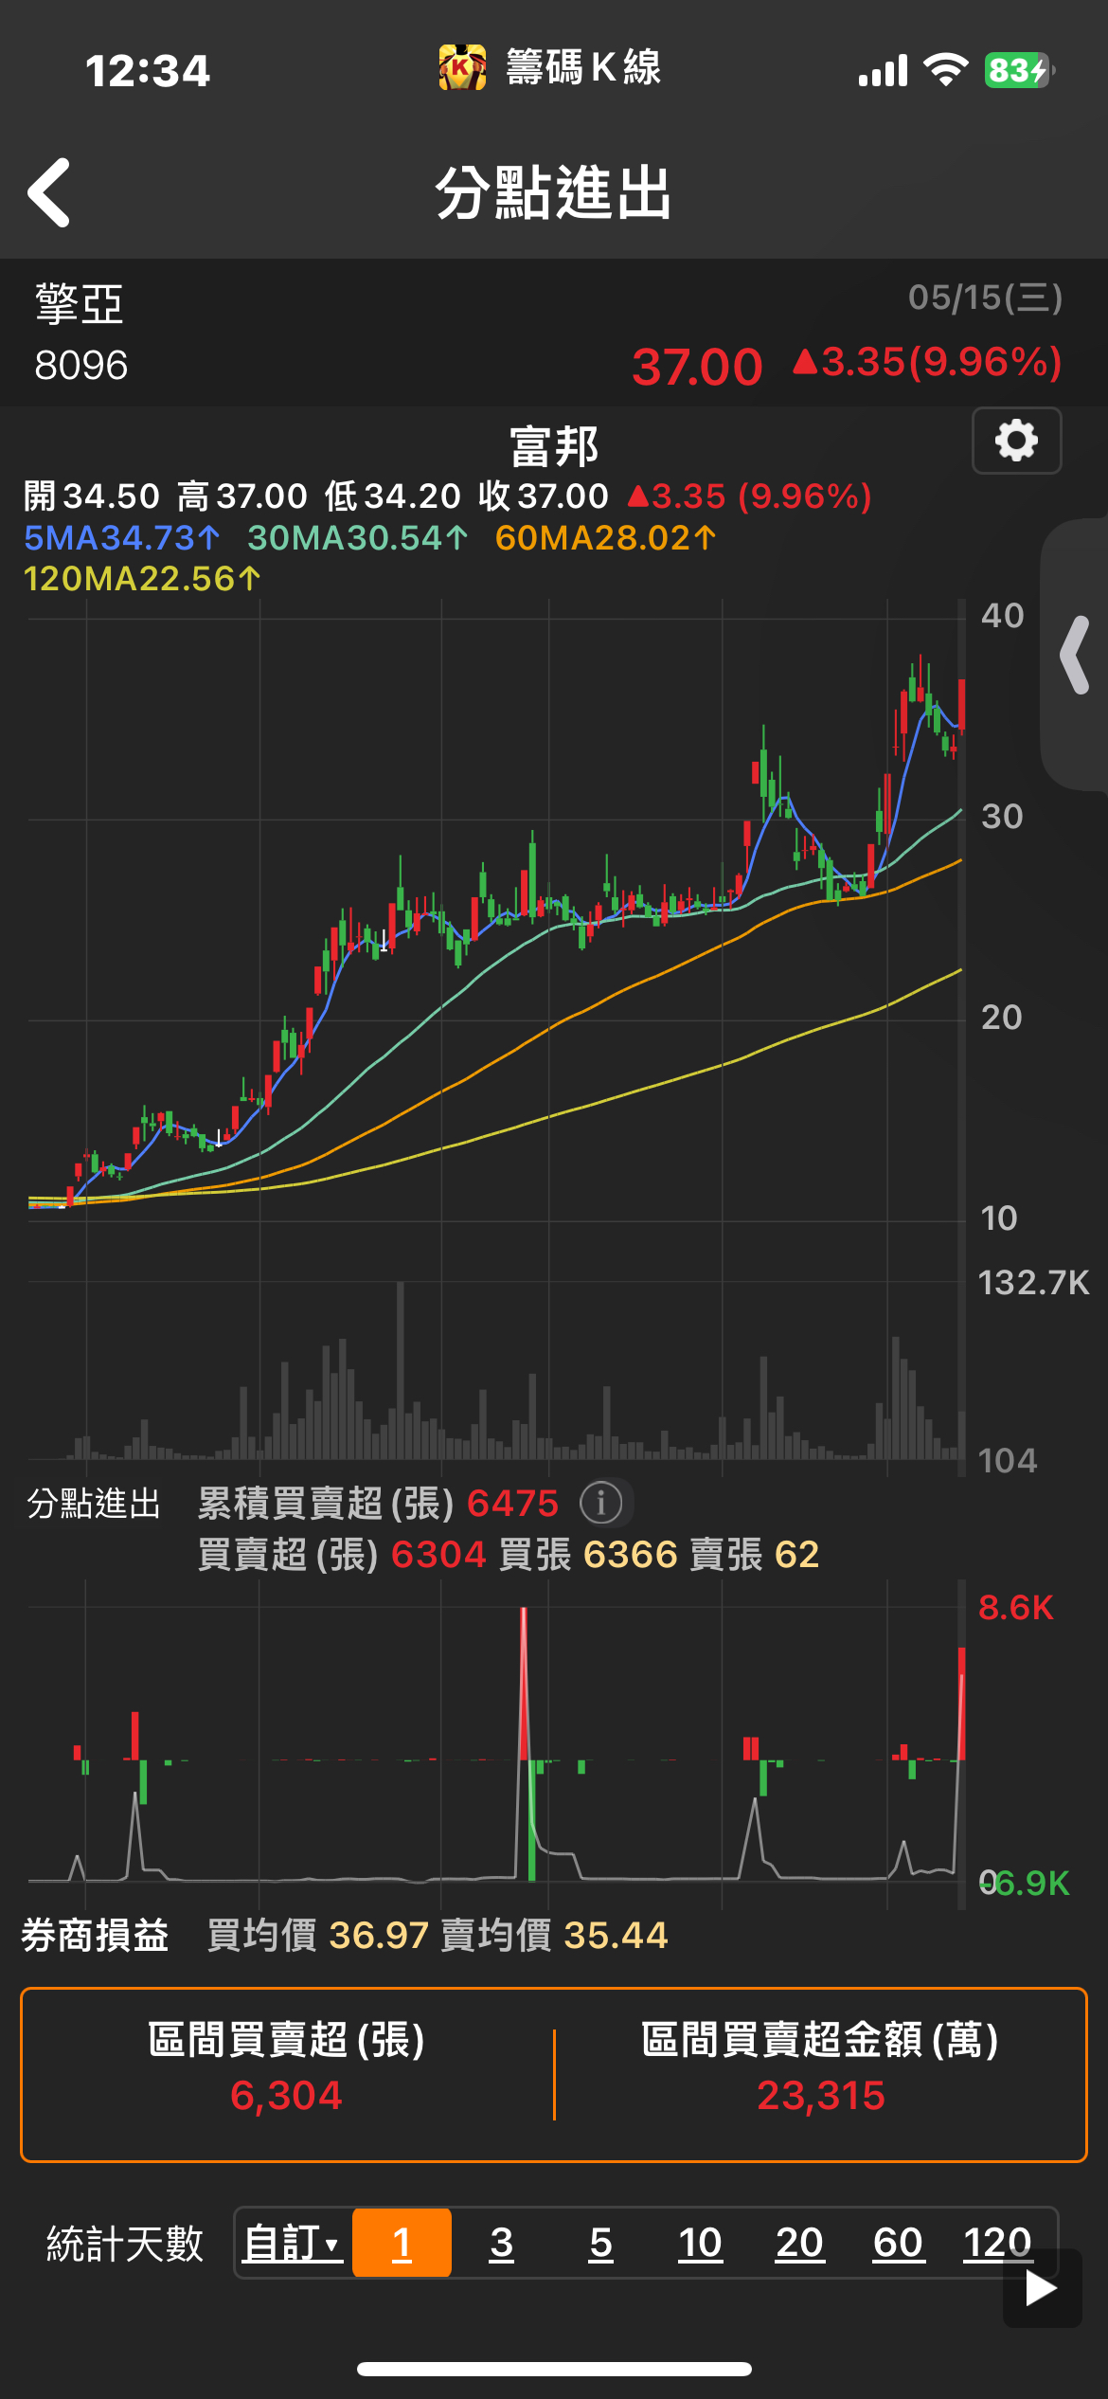Viewport: 1108px width, 2399px height.
Task: Select 3 day statistics period
Action: 501,2244
